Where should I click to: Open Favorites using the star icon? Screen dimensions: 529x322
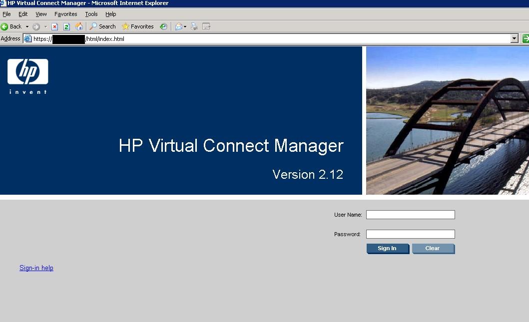click(x=126, y=26)
